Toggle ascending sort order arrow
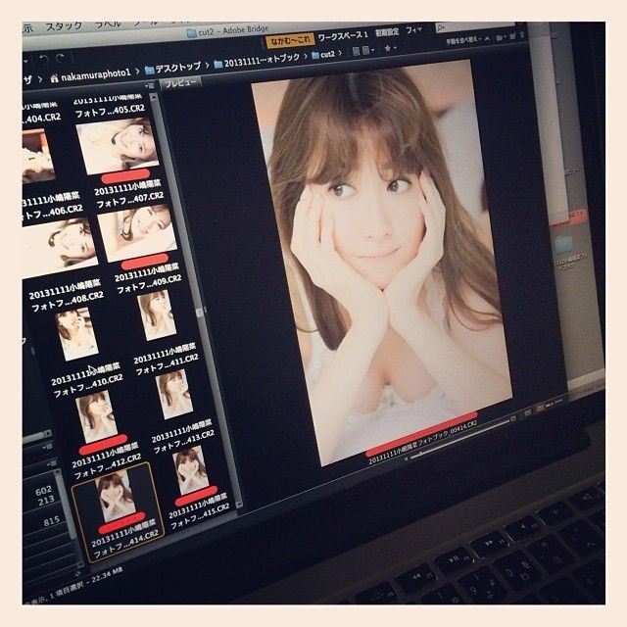627x627 pixels. pyautogui.click(x=487, y=39)
